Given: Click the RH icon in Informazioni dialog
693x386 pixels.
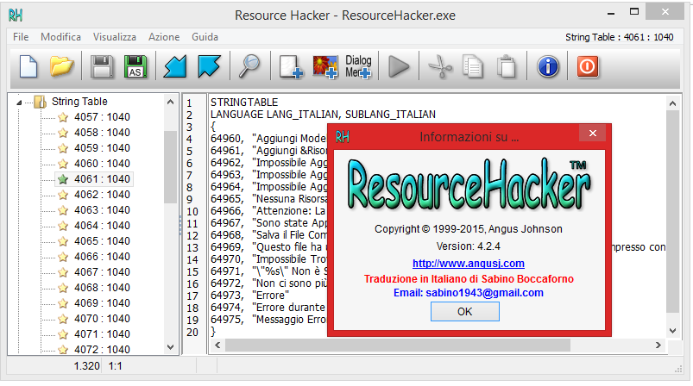Looking at the screenshot, I should point(343,137).
